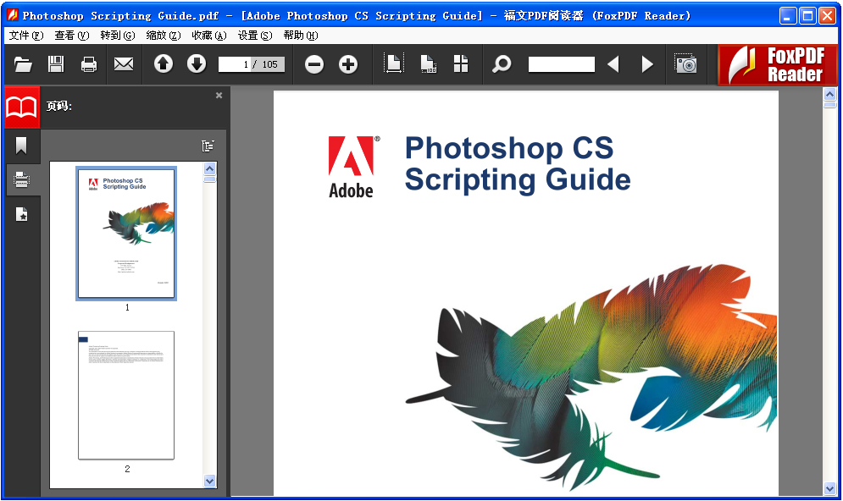Open the 查看(V) menu
Image resolution: width=843 pixels, height=501 pixels.
[x=71, y=36]
